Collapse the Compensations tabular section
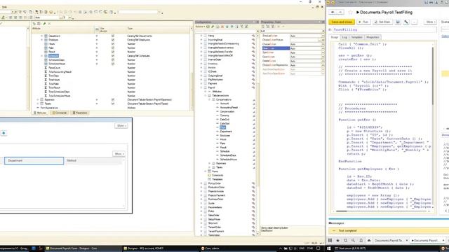The height and width of the screenshot is (252, 449). coord(209,99)
